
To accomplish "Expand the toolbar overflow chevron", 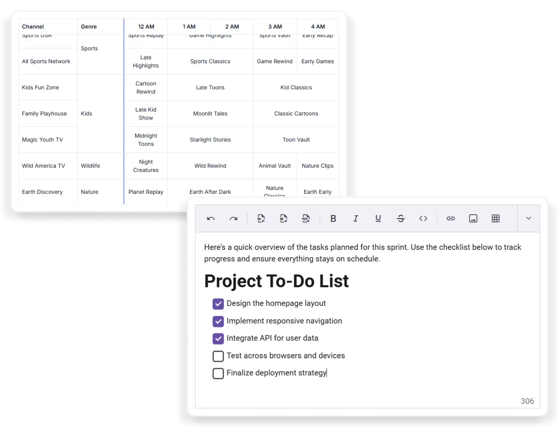I will click(528, 218).
